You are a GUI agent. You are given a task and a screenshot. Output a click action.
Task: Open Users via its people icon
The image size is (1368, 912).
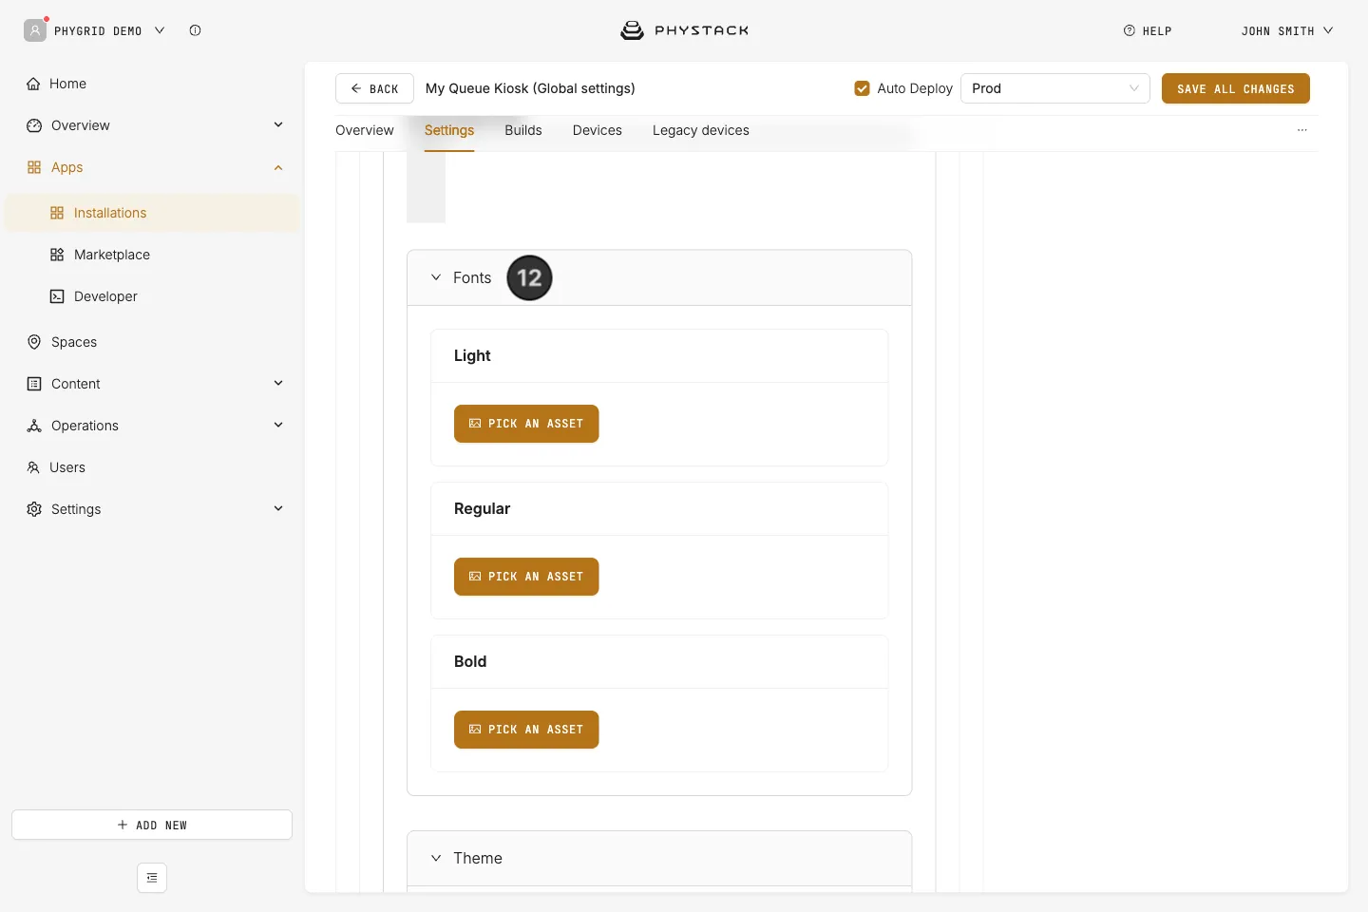click(x=33, y=467)
